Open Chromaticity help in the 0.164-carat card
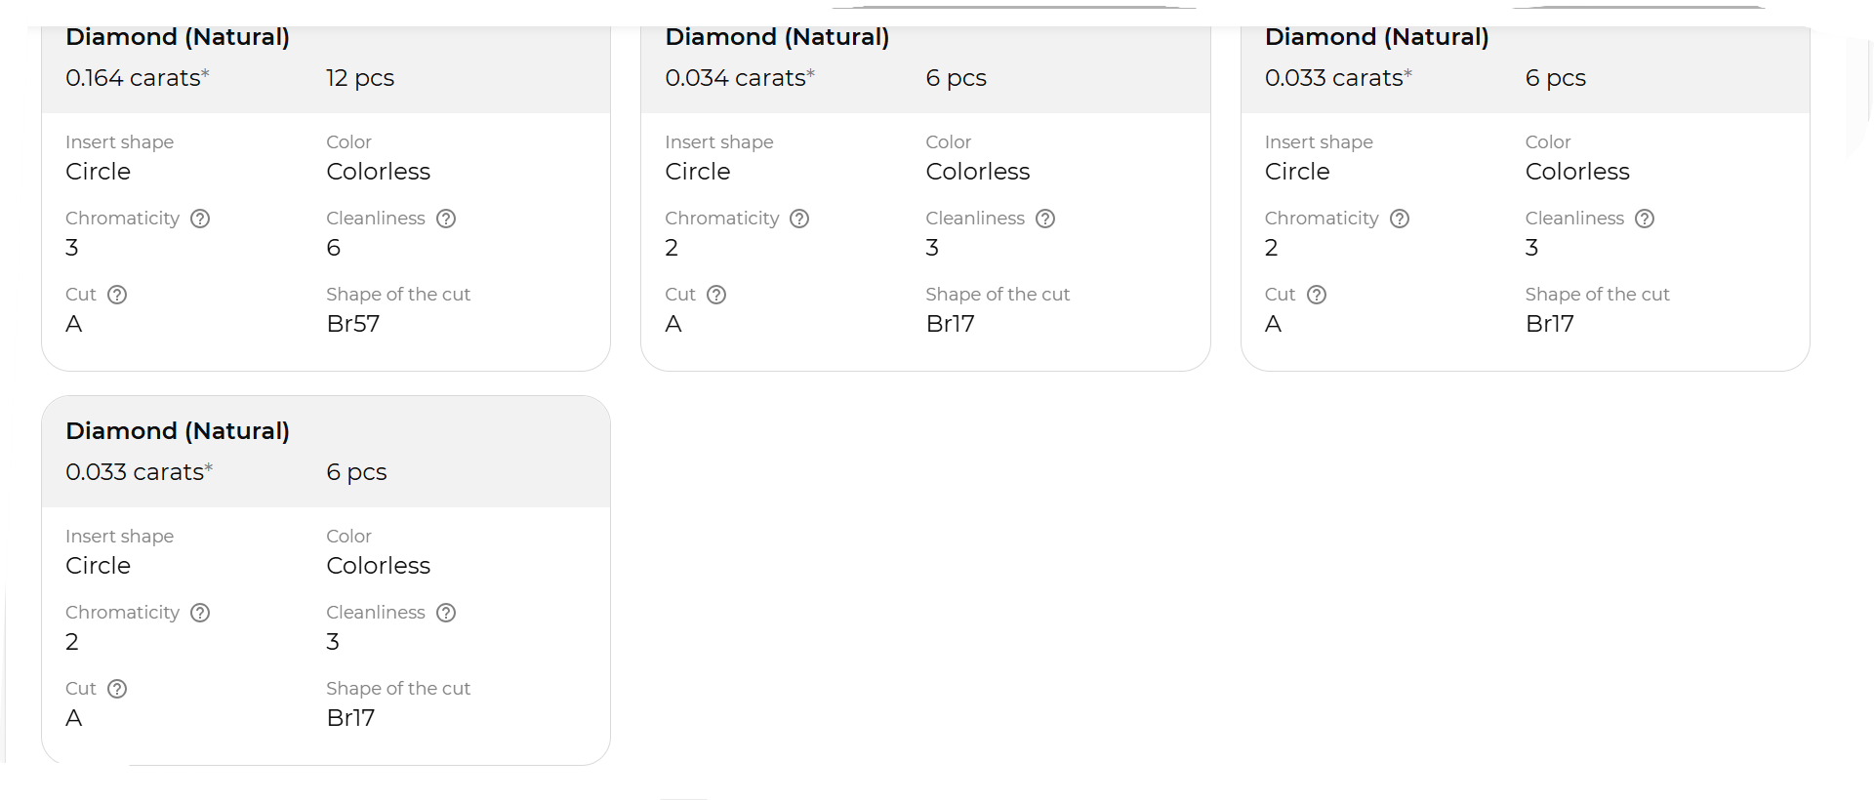 tap(200, 219)
